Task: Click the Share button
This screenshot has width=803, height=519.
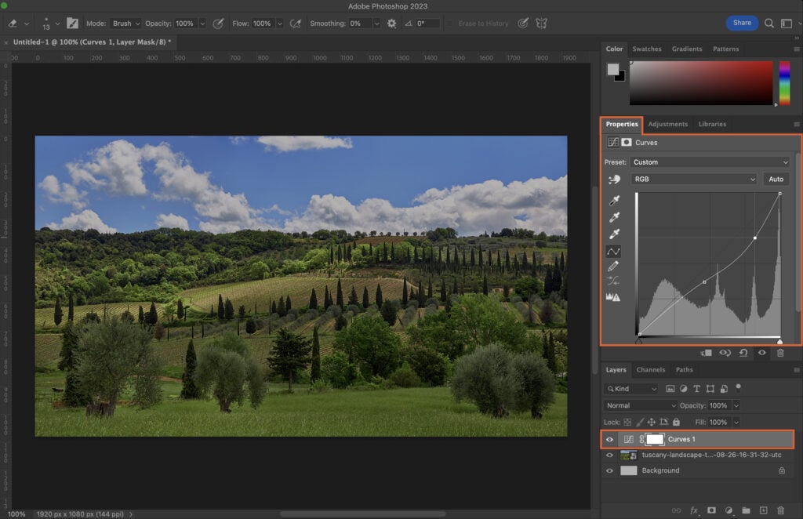Action: pos(742,23)
